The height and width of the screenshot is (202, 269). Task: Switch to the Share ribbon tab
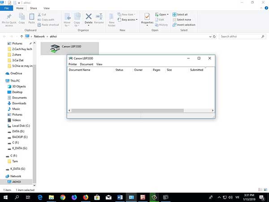tap(33, 8)
